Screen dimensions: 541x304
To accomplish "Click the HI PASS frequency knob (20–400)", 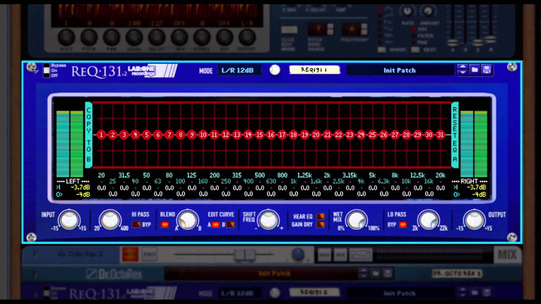I will [110, 220].
